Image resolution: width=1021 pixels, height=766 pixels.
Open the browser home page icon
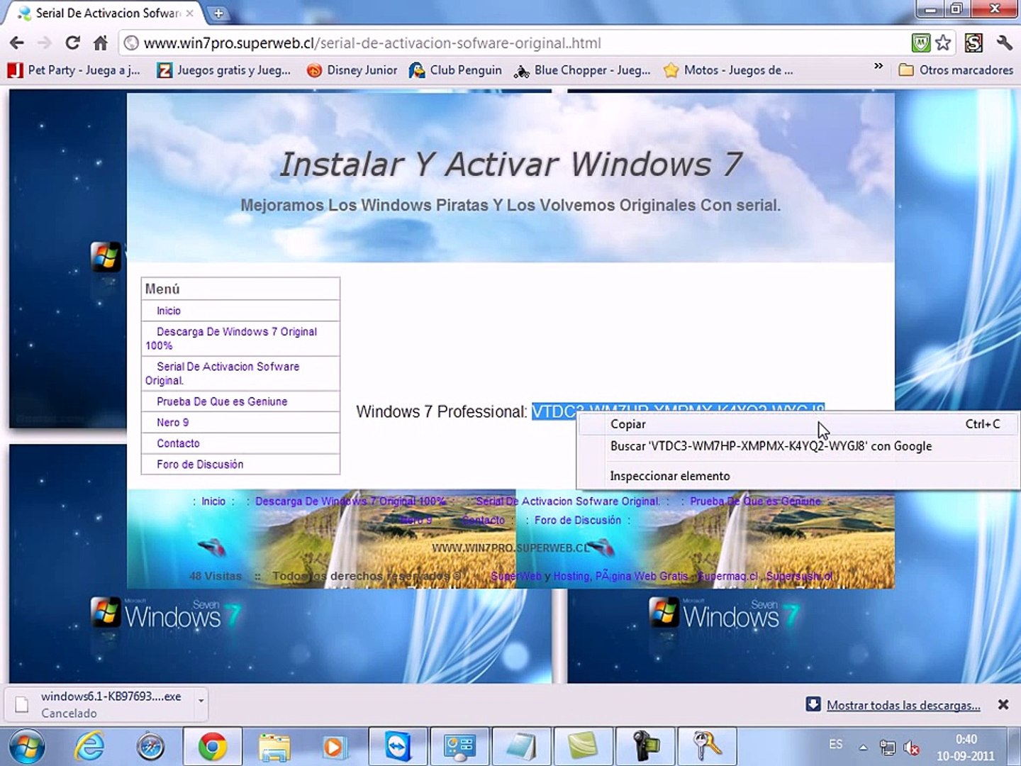point(101,43)
